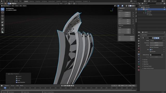Expand the Normals subpanel
The width and height of the screenshot is (166, 93).
click(x=145, y=60)
